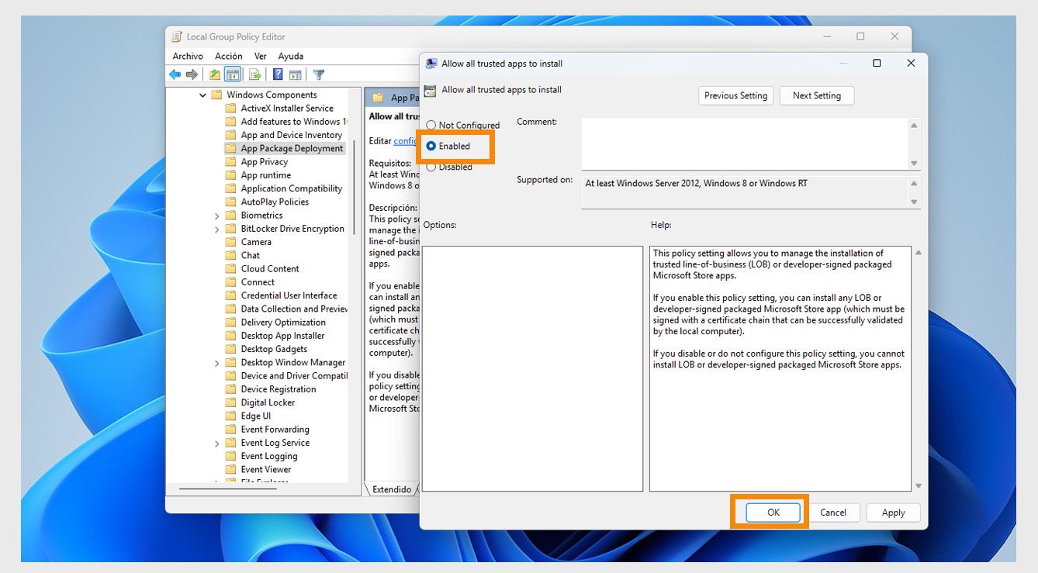Click the Local Group Policy Editor title icon

click(177, 36)
